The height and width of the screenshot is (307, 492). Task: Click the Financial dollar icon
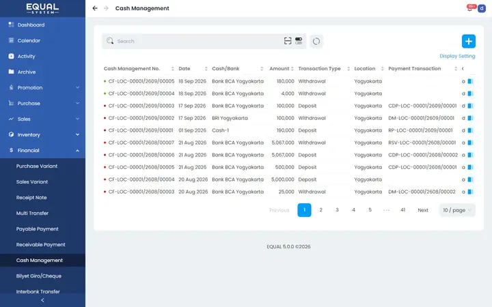(12, 150)
